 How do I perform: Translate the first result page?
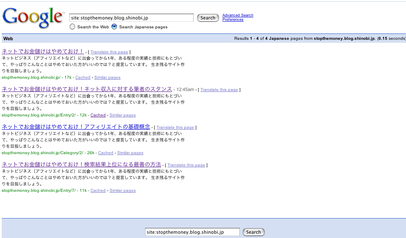pyautogui.click(x=109, y=52)
